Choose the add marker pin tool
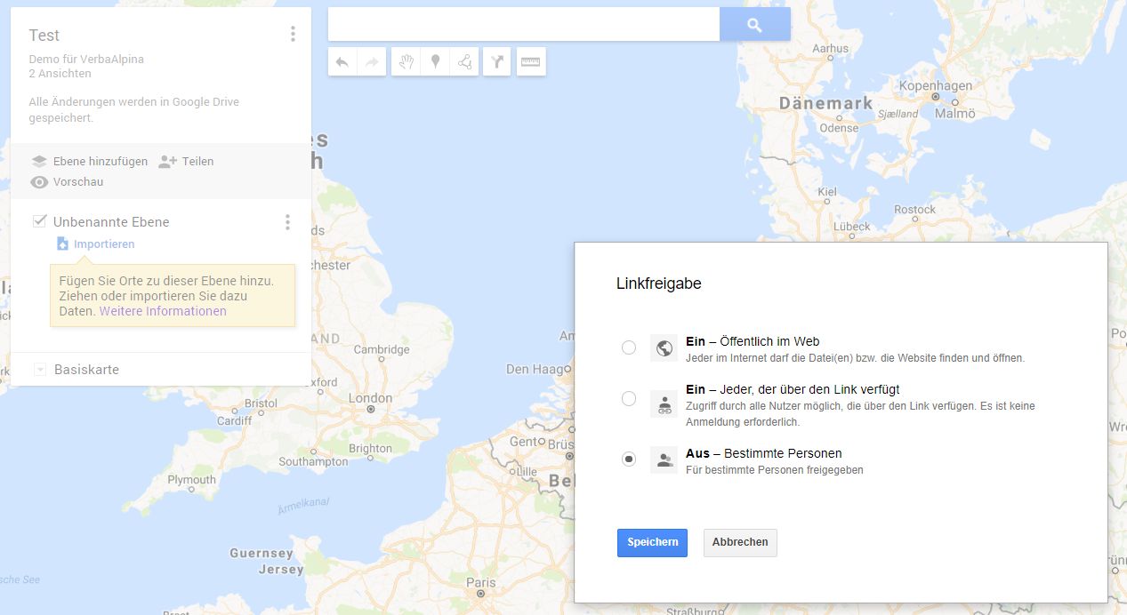 [435, 61]
